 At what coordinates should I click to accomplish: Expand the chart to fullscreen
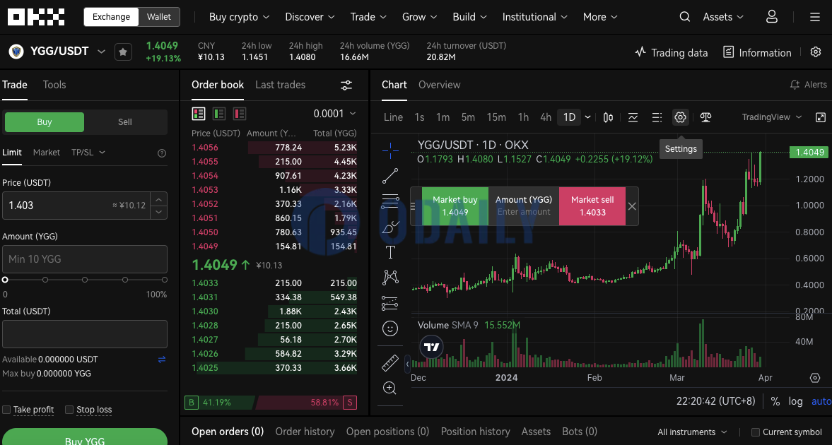point(820,117)
